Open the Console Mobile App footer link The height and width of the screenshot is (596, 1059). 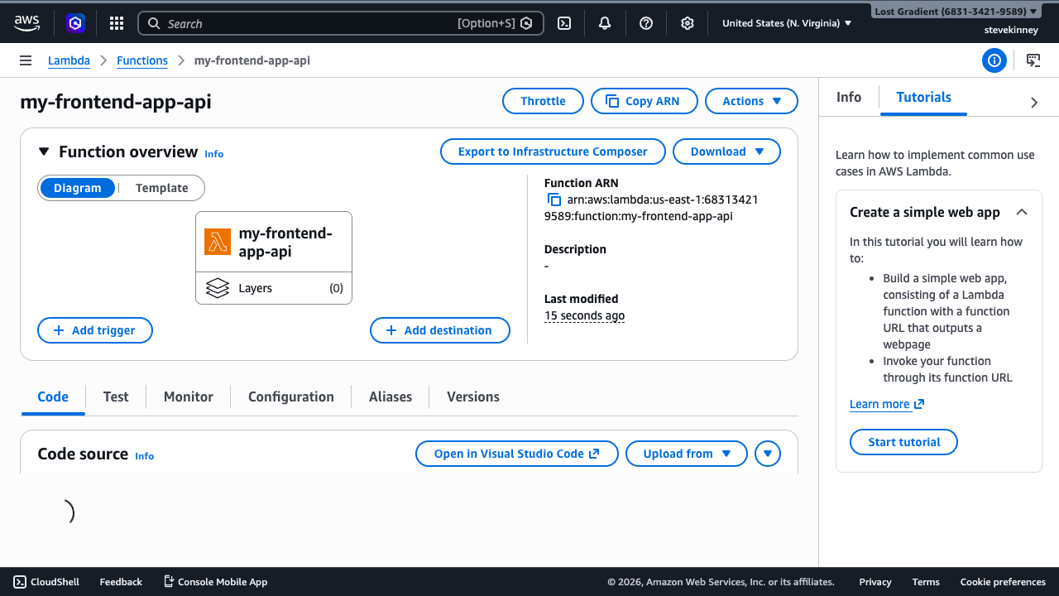coord(215,582)
